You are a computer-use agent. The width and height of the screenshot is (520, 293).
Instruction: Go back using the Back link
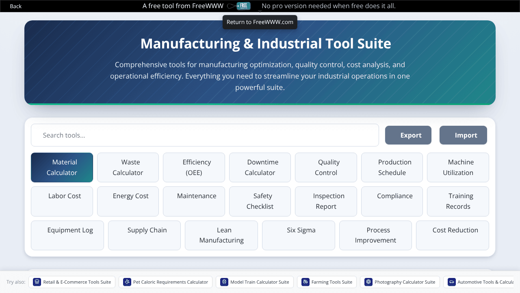[16, 6]
